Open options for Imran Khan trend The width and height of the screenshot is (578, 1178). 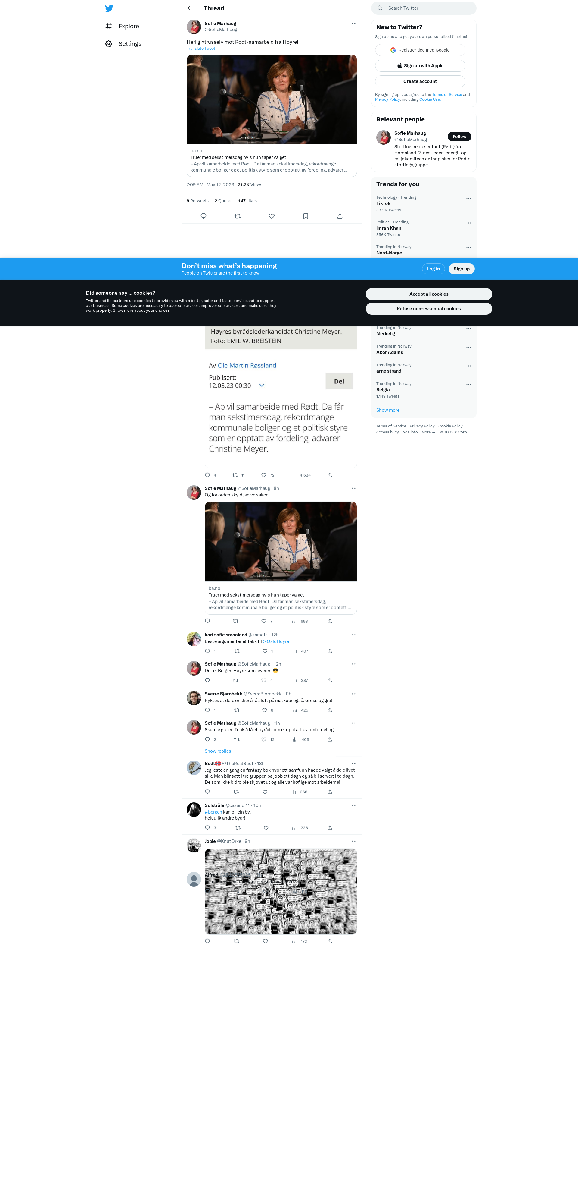tap(468, 223)
